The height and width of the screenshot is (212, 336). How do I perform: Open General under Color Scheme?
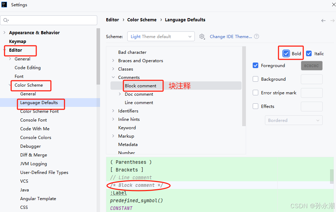coord(28,94)
